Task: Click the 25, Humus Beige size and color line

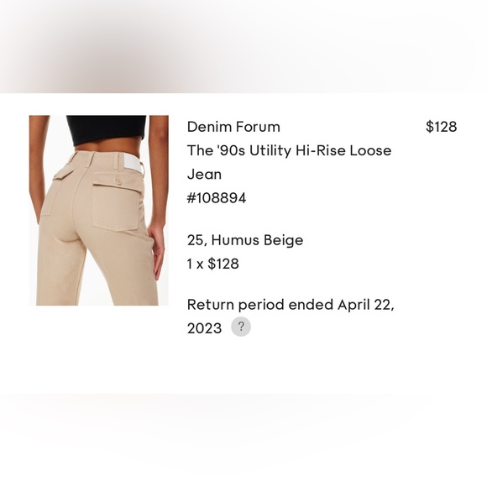Action: click(x=245, y=240)
